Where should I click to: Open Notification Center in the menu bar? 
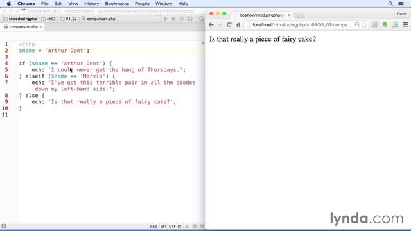[401, 4]
